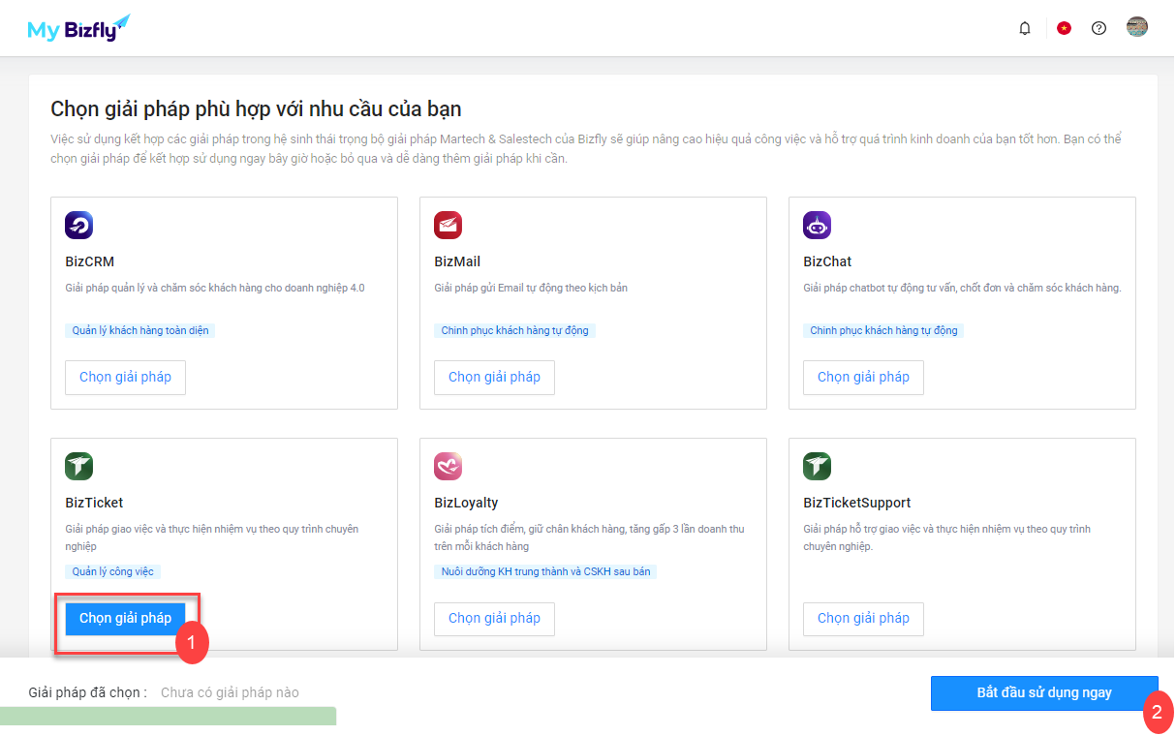The image size is (1176, 736).
Task: Click the BizLoyalty title text
Action: (x=466, y=503)
